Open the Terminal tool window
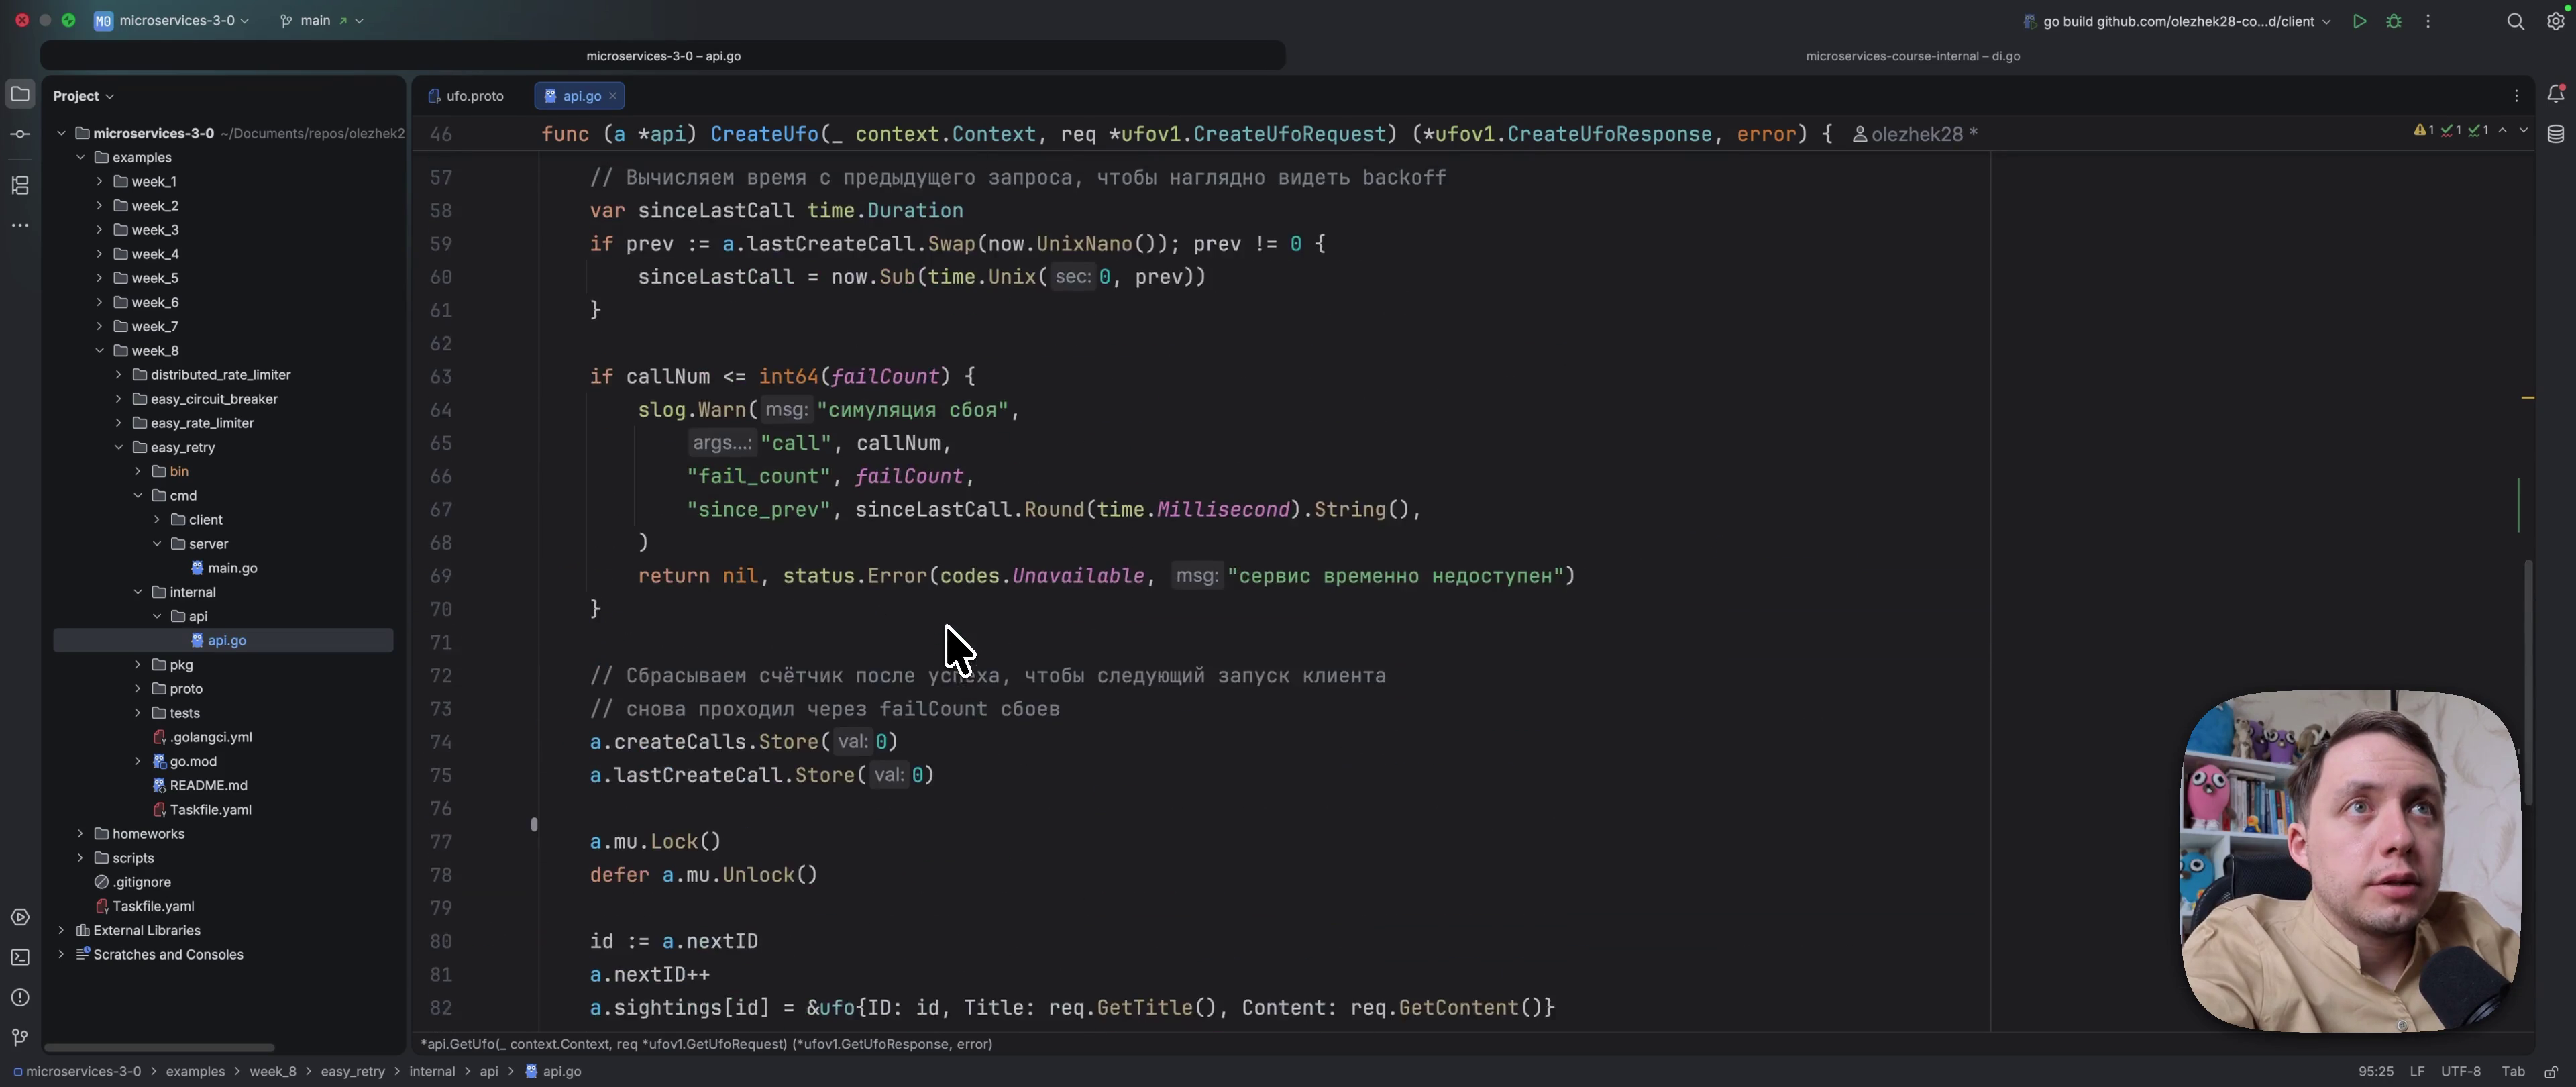2576x1087 pixels. pos(20,958)
